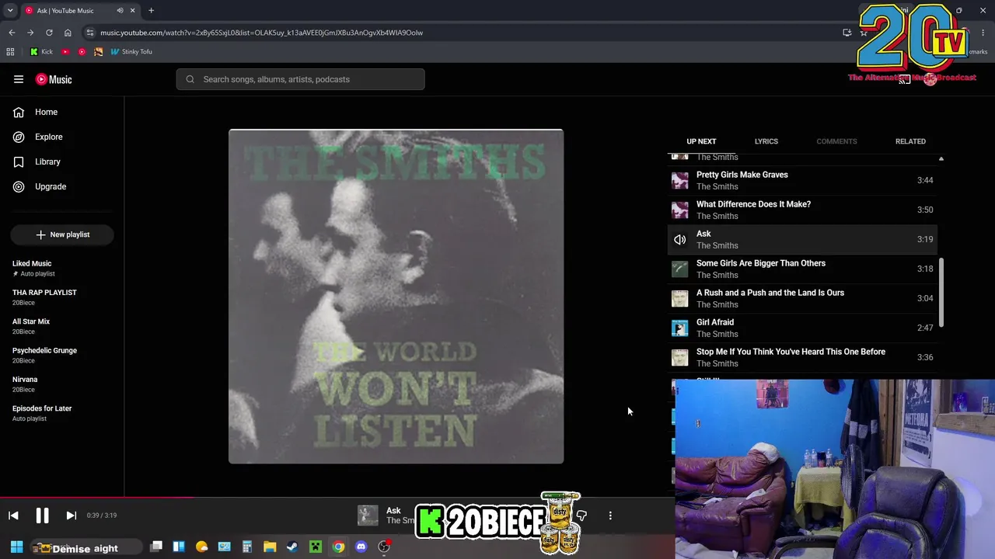Switch to the COMMENTS tab

pyautogui.click(x=836, y=141)
